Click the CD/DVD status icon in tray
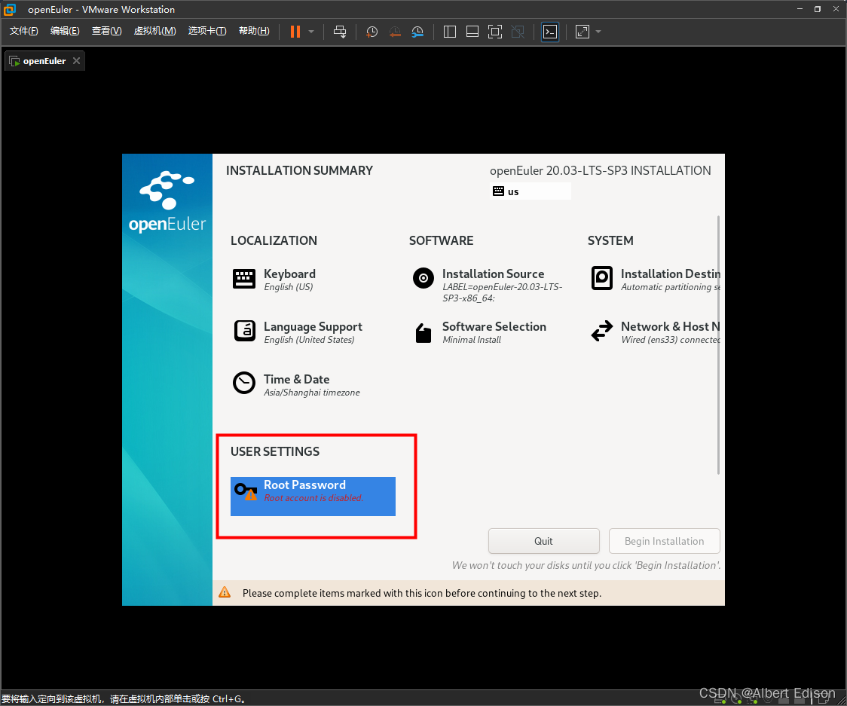This screenshot has height=706, width=847. tap(736, 700)
